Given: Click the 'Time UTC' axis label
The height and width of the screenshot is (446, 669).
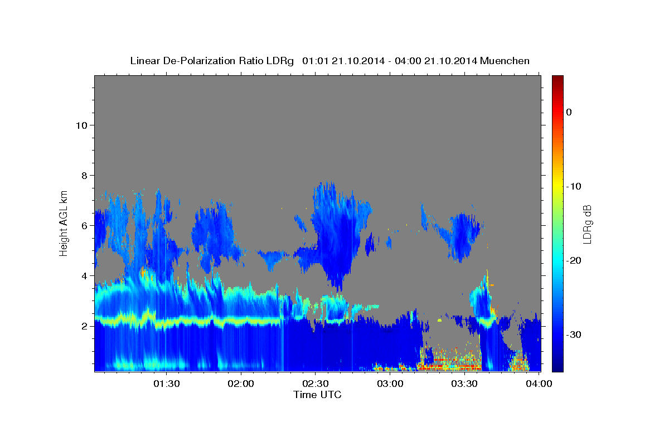Looking at the screenshot, I should point(317,395).
